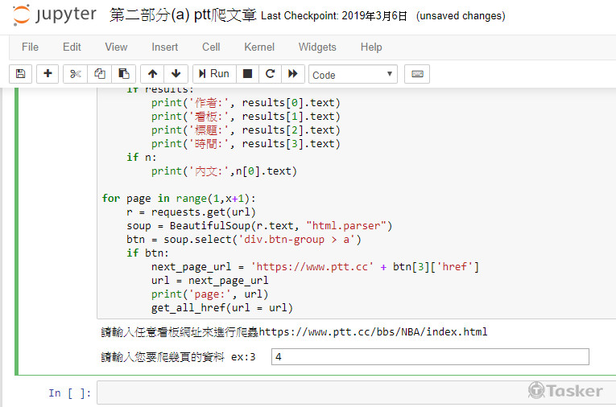Open the Code cell type dropdown
The height and width of the screenshot is (407, 616).
click(x=353, y=75)
